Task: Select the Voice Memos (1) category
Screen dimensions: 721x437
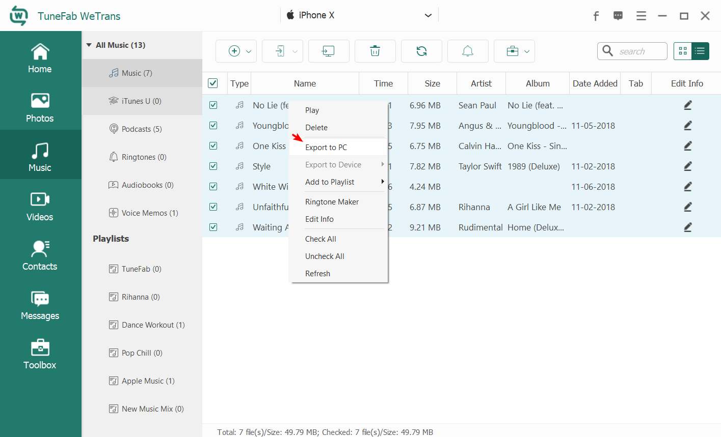Action: [x=142, y=213]
